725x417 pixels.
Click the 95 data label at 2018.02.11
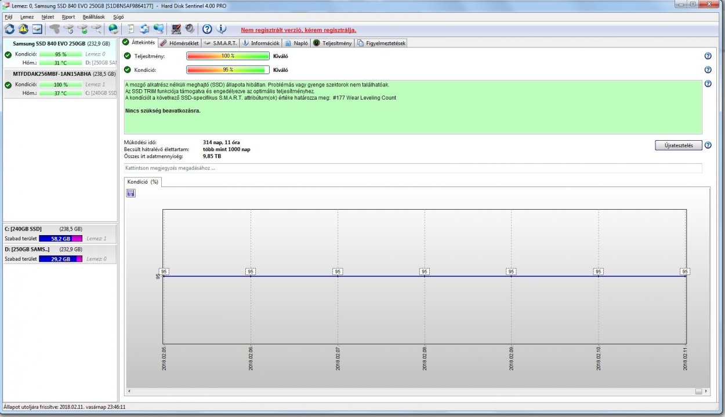click(x=685, y=271)
